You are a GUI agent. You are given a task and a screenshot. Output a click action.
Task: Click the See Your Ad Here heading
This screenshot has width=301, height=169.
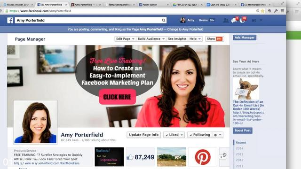click(246, 61)
